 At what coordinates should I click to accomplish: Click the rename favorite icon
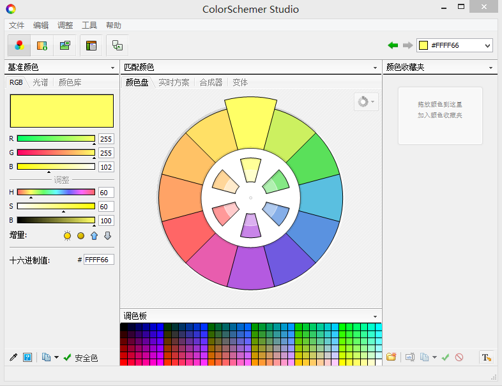click(x=410, y=357)
